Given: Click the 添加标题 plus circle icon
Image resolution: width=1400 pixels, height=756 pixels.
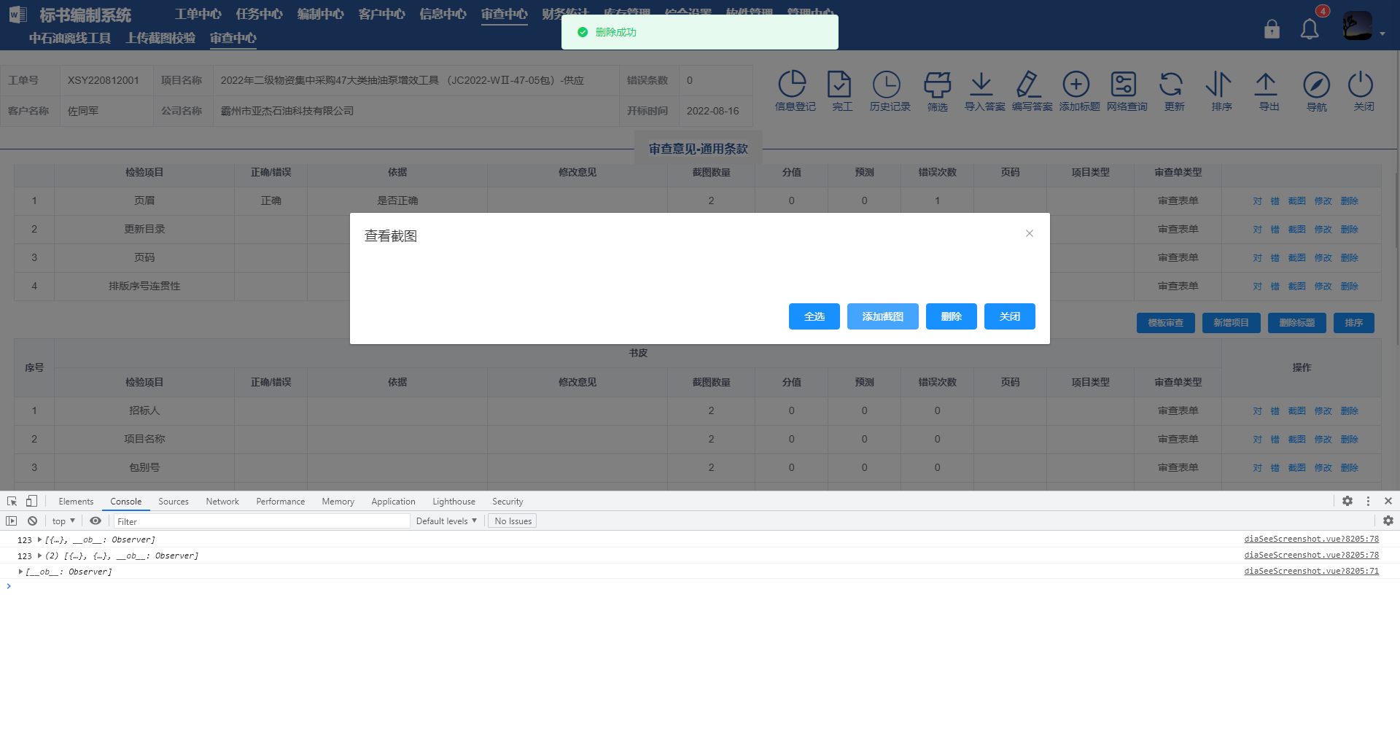Looking at the screenshot, I should [x=1076, y=85].
